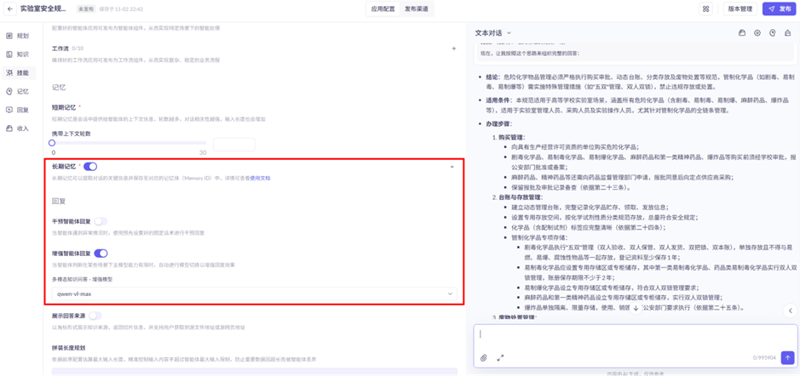Click the 0/995904 character counter
The width and height of the screenshot is (800, 376).
tap(765, 357)
